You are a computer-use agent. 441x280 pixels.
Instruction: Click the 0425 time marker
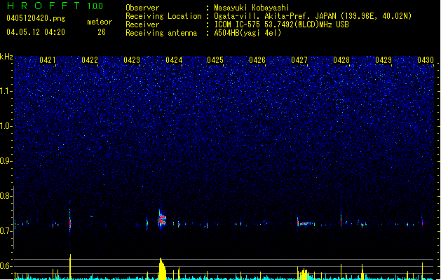[x=215, y=60]
